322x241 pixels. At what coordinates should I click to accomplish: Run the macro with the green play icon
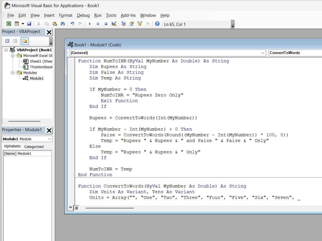90,24
